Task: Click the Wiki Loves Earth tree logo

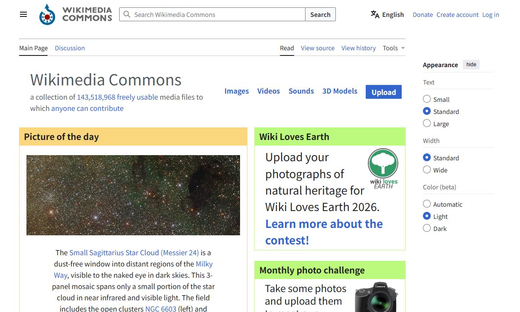Action: tap(383, 169)
